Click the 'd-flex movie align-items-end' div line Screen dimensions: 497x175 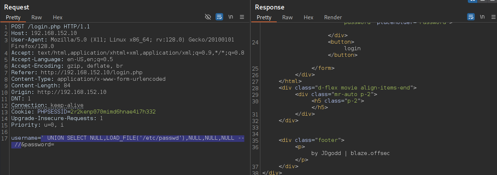click(x=347, y=88)
